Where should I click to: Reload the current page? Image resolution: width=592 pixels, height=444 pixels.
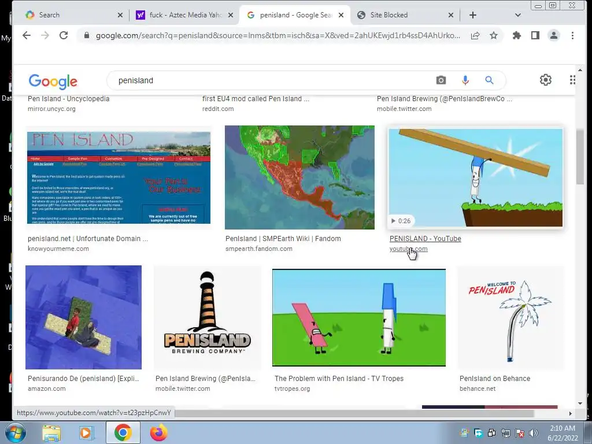pyautogui.click(x=64, y=35)
